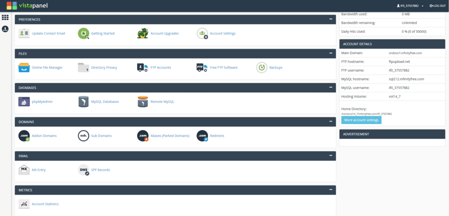Collapse the Databases section

click(x=331, y=87)
